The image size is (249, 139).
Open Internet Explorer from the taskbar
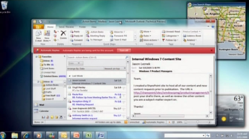click(x=26, y=135)
